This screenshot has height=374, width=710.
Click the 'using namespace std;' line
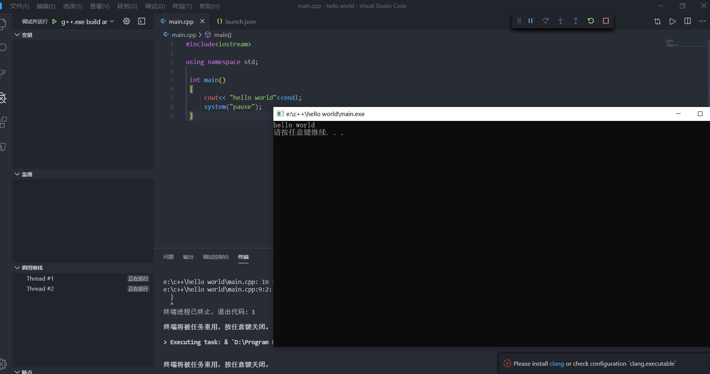pos(222,62)
